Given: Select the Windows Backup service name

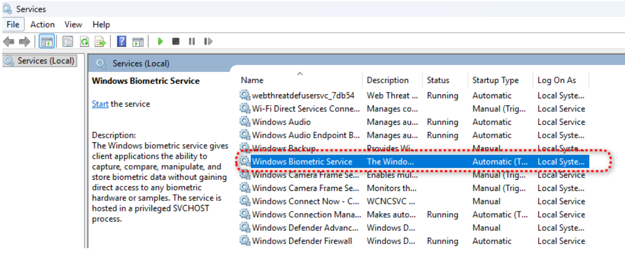Looking at the screenshot, I should click(x=284, y=148).
